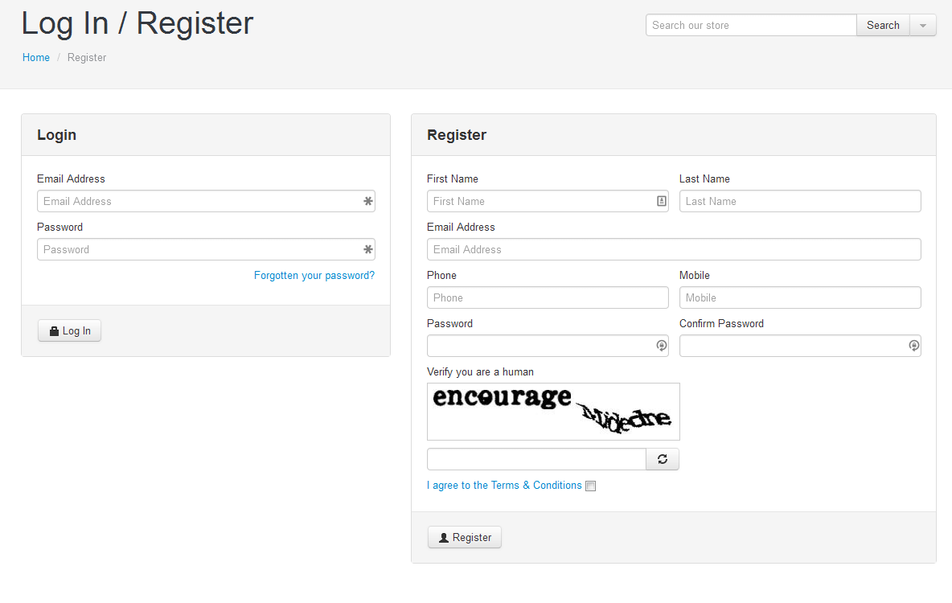Click the Last Name input field
This screenshot has width=952, height=603.
point(800,201)
